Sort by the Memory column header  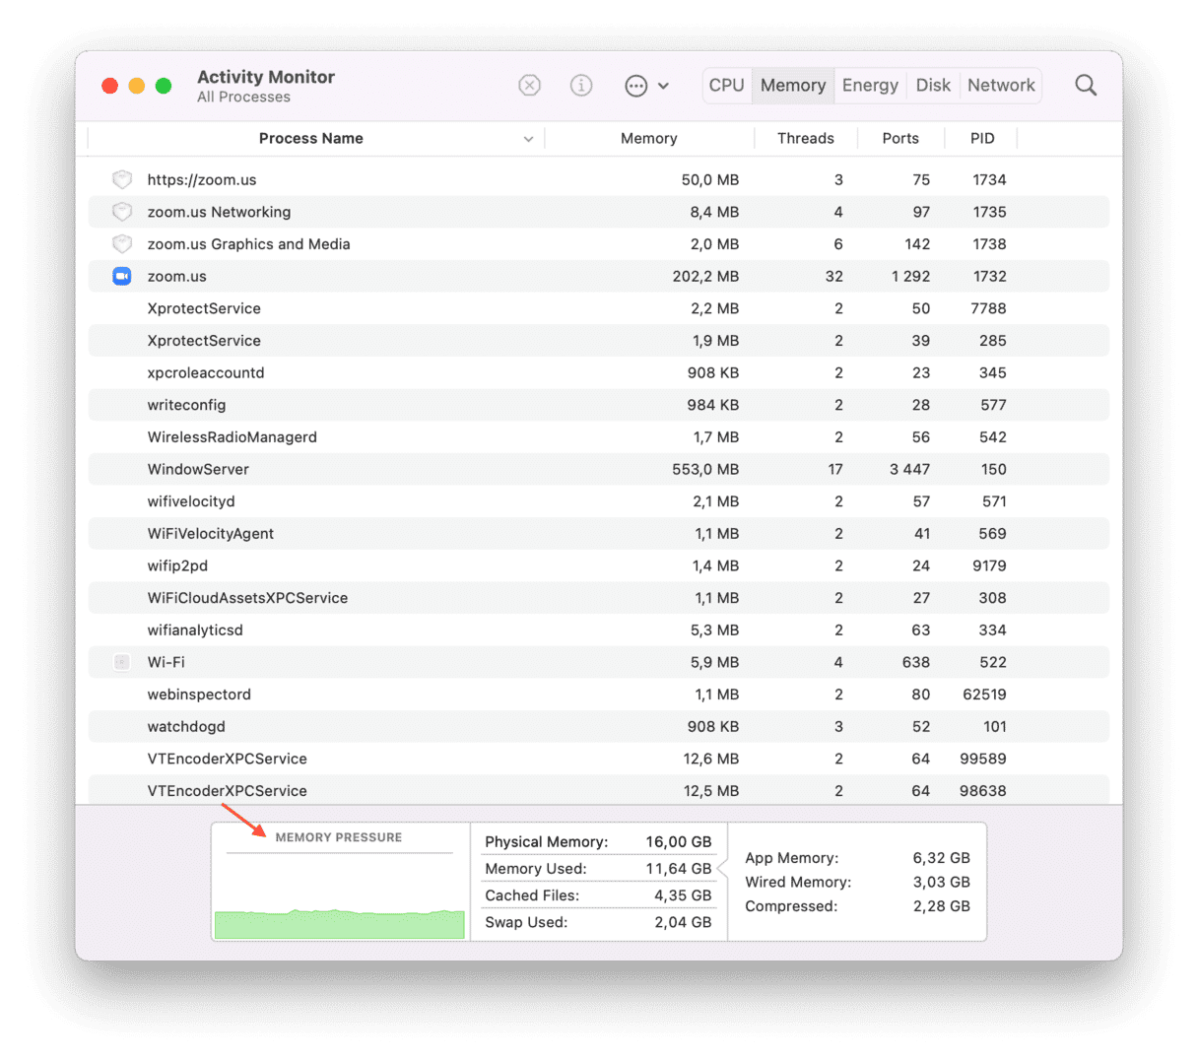pyautogui.click(x=648, y=139)
